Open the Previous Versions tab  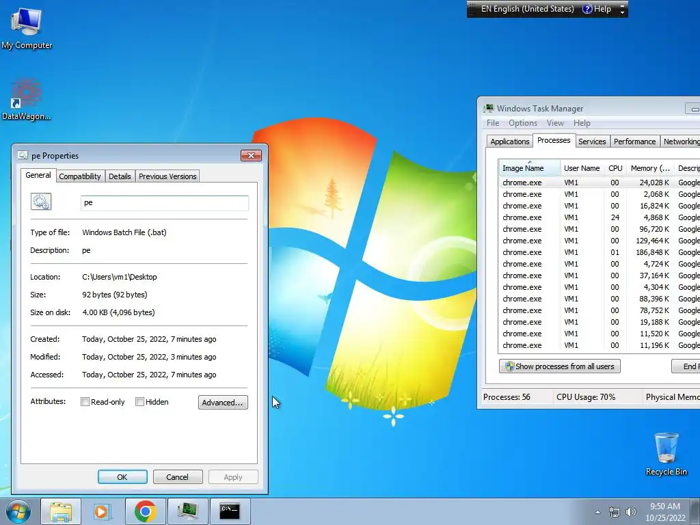tap(167, 176)
